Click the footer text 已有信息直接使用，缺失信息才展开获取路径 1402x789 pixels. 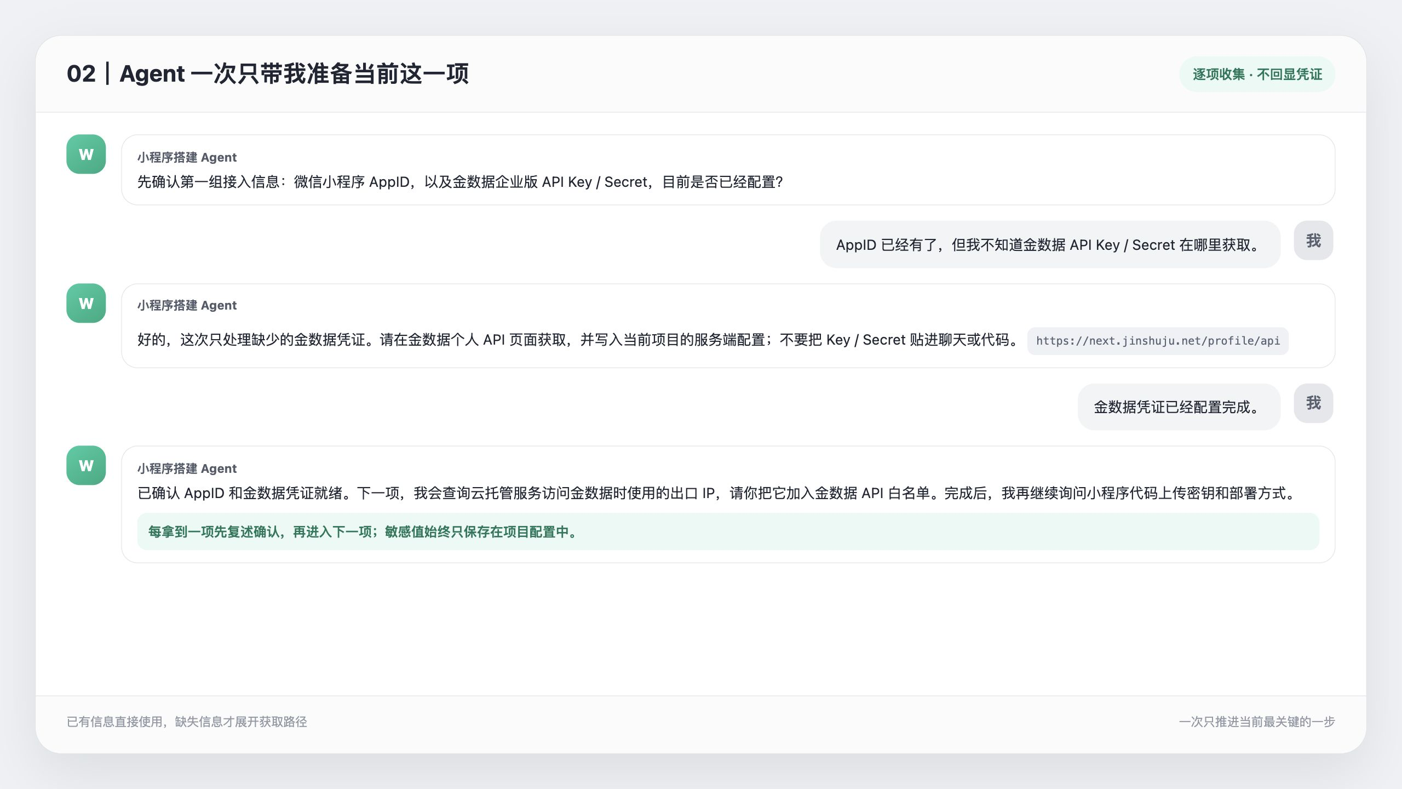[x=187, y=722]
